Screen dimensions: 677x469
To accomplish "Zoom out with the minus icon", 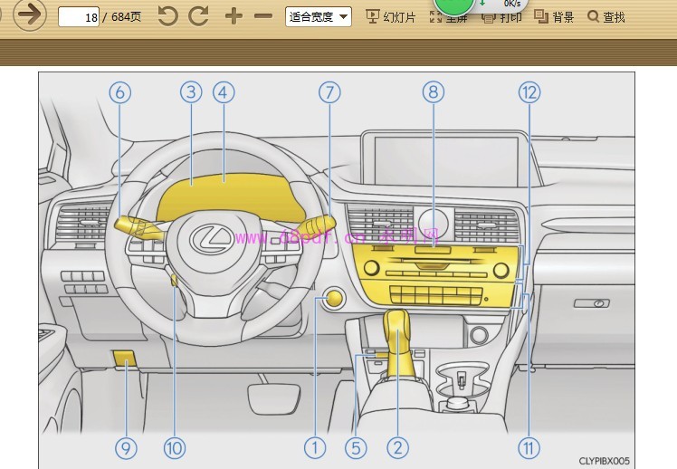I will point(263,16).
